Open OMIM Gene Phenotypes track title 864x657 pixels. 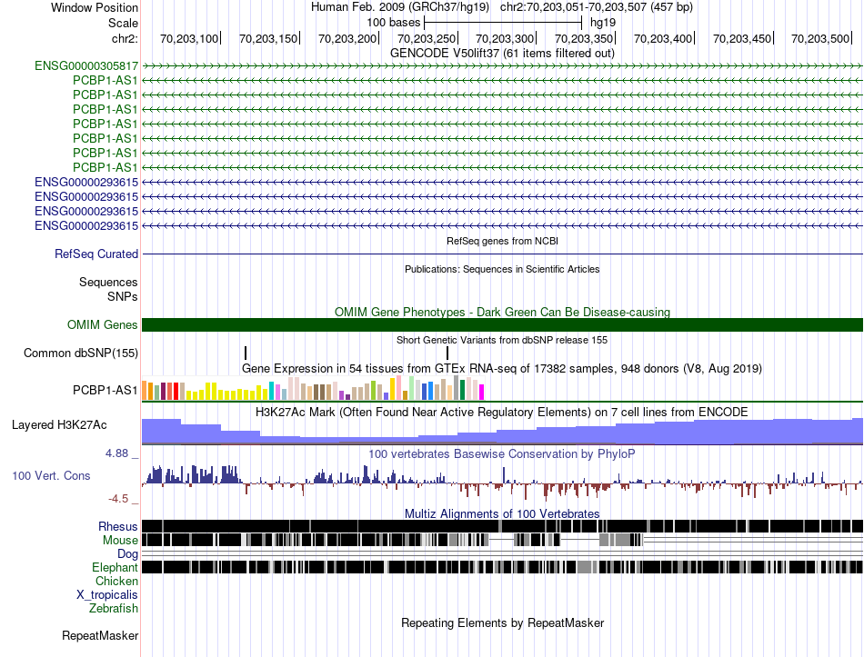coord(502,312)
